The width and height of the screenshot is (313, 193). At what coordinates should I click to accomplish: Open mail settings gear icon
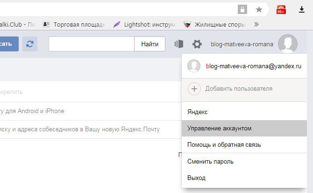197,44
